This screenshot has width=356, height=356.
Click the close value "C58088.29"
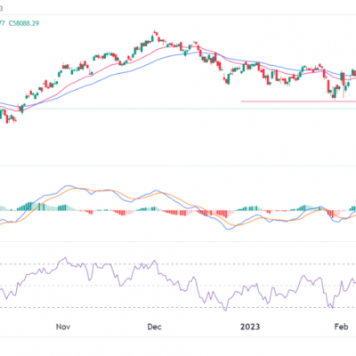point(24,23)
